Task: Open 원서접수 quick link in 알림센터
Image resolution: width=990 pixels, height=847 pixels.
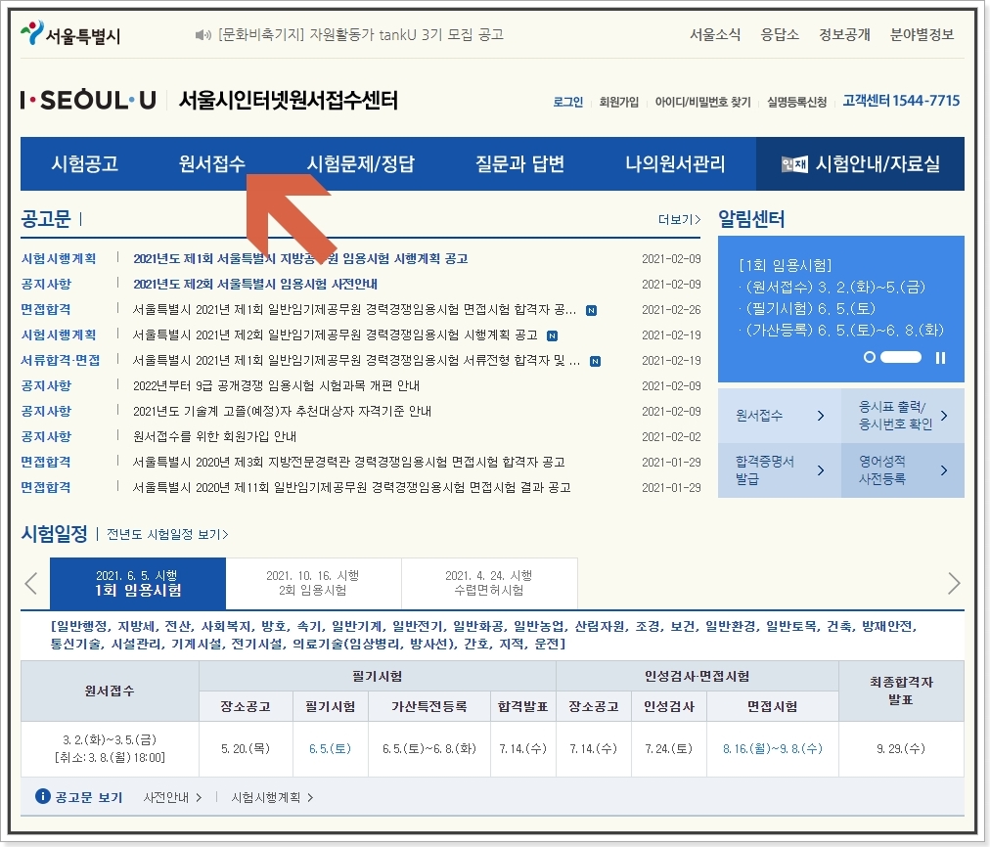Action: coord(780,416)
